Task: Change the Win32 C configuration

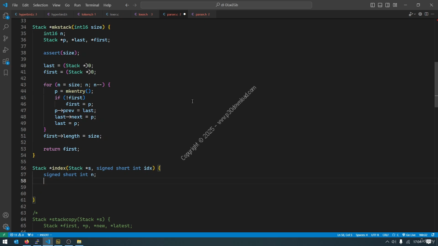Action: 423,235
